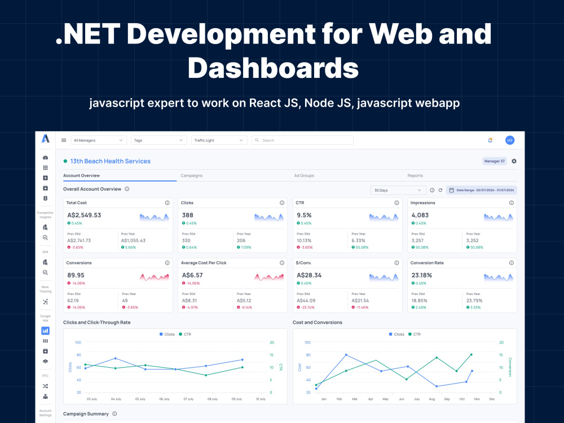
Task: Switch to Ad Groups tab
Action: pos(305,175)
